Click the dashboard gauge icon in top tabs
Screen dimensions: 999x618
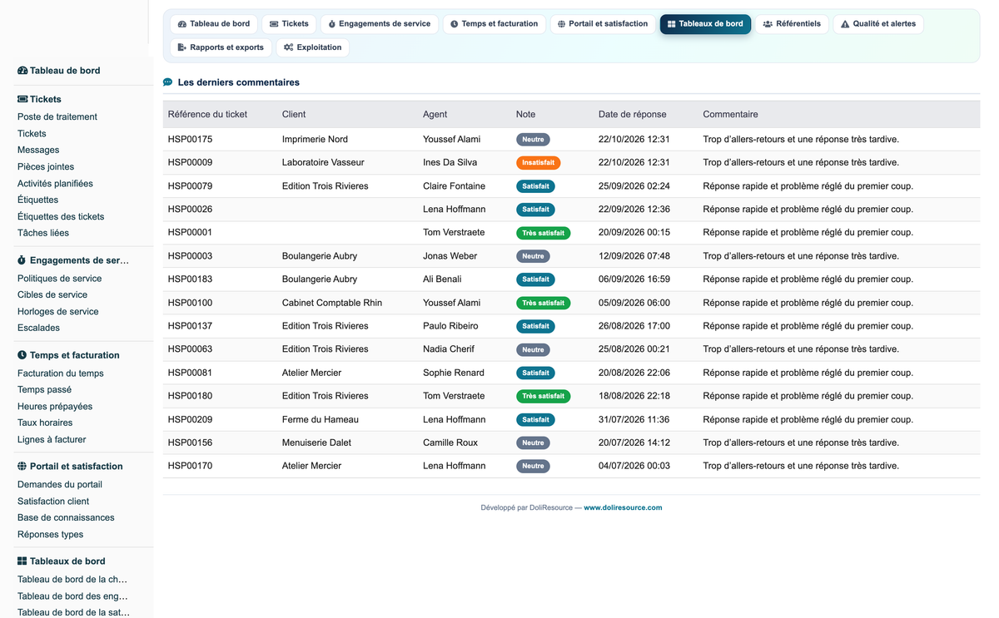pos(182,24)
